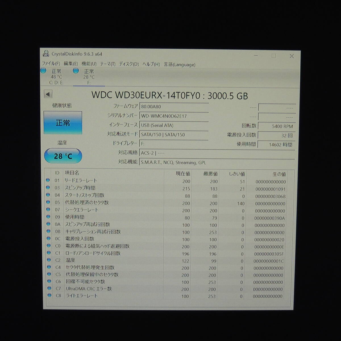Click the standard field ACS-2

(217, 153)
